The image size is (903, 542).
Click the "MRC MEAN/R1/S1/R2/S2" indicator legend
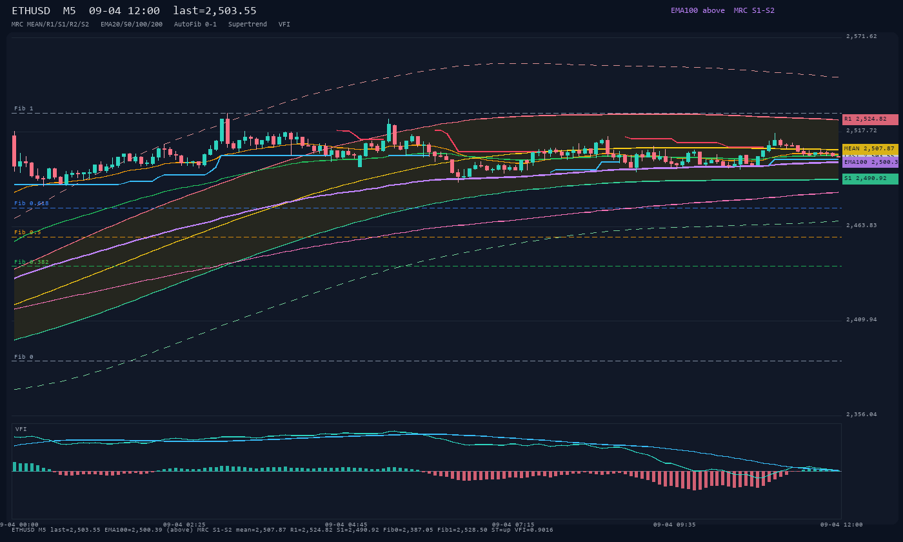[x=50, y=24]
